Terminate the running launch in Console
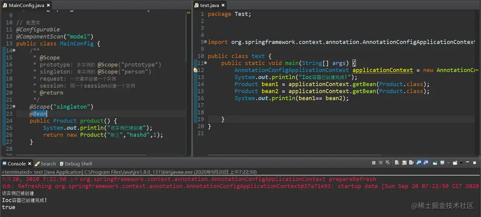 (374, 163)
